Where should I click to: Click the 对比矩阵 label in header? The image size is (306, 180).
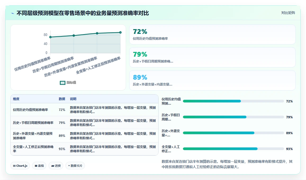pos(288,13)
